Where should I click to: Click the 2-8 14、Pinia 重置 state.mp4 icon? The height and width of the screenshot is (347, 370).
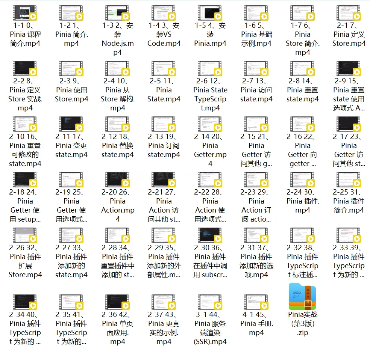coord(303,68)
